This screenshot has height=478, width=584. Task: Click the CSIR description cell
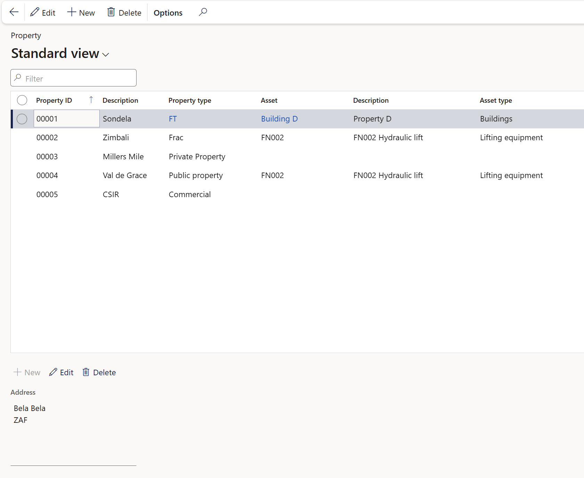[x=111, y=194]
